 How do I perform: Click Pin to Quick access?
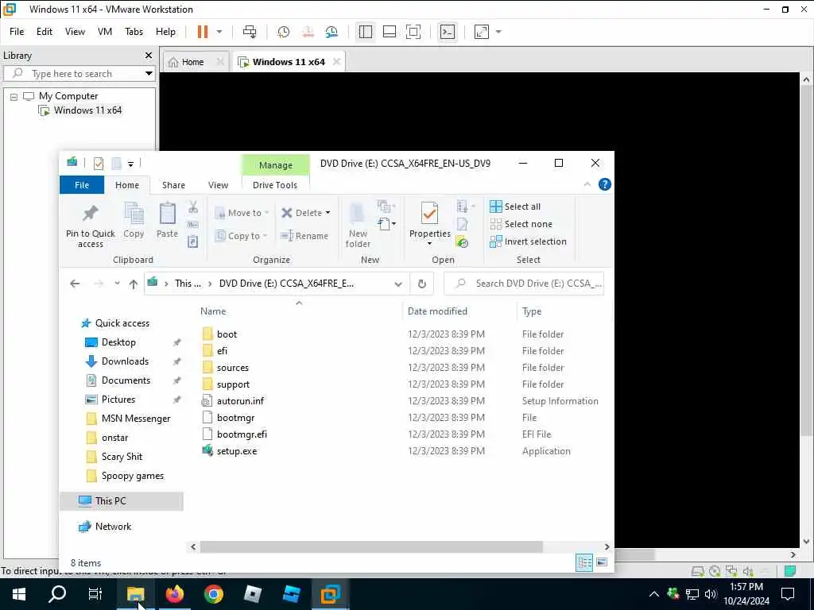tap(91, 226)
